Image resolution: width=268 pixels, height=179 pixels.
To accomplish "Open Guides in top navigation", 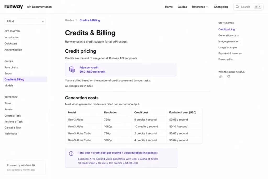I will tap(182, 7).
